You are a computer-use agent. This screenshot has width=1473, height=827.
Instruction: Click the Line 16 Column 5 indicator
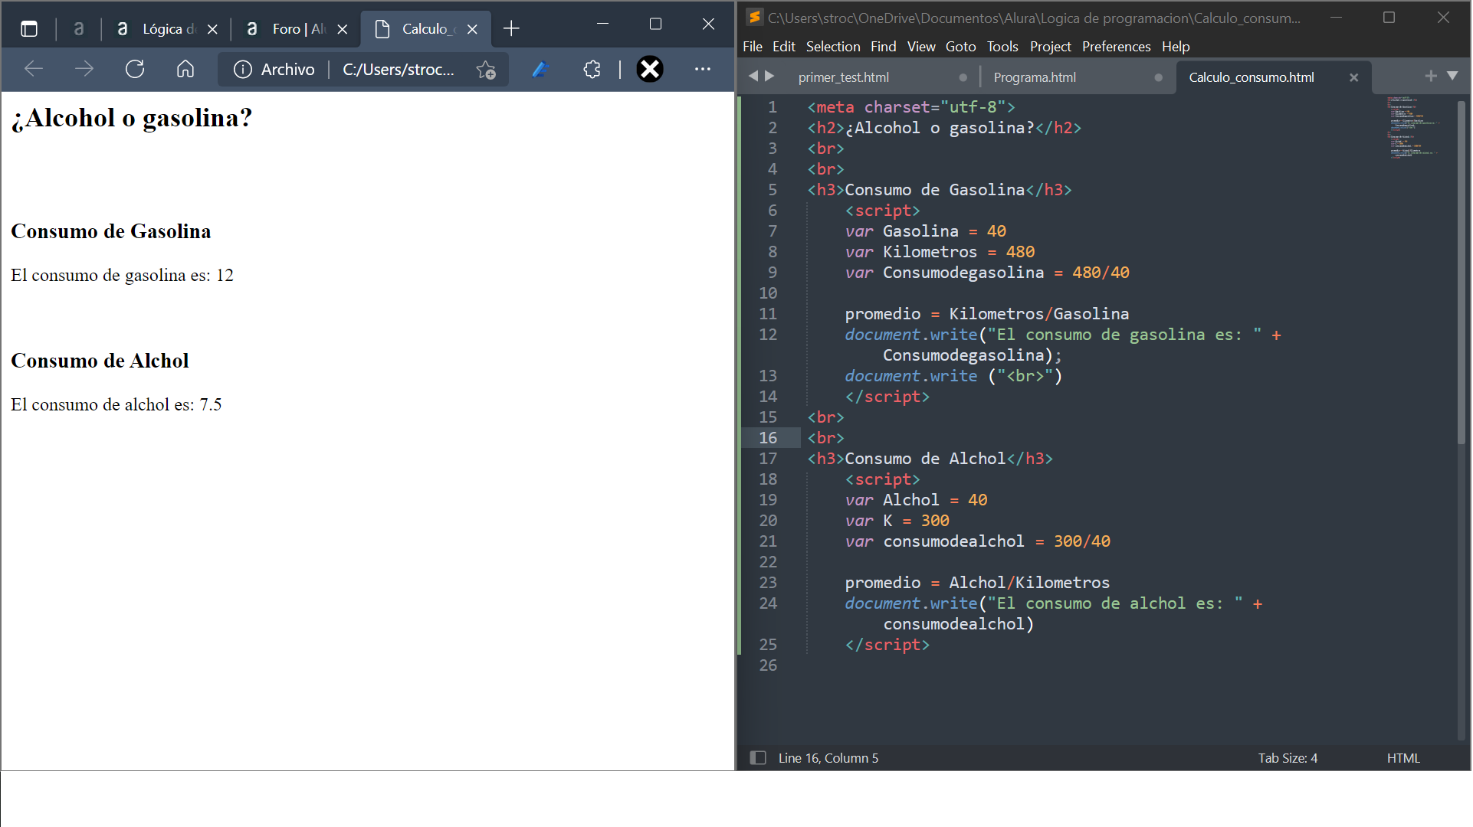828,757
